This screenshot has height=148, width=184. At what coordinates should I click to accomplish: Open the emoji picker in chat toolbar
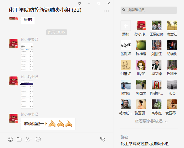click(11, 139)
